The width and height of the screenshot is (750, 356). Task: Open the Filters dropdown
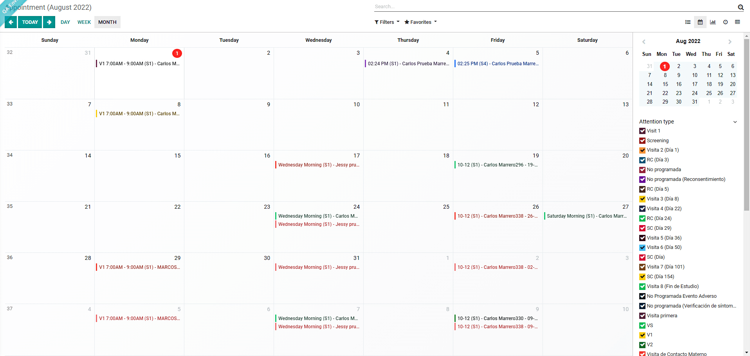coord(387,22)
